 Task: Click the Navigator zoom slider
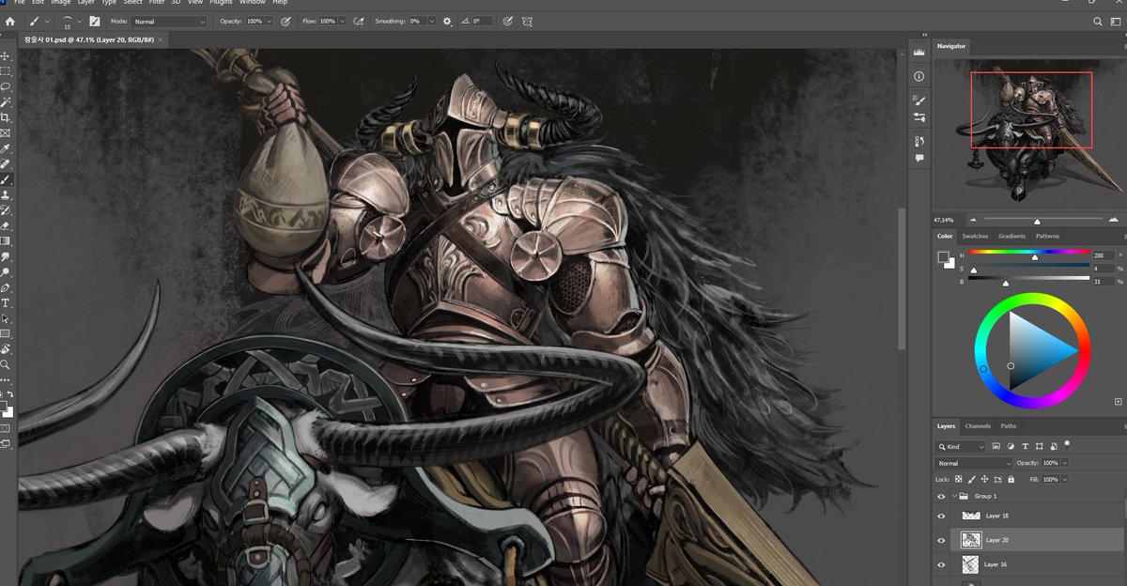point(1036,220)
